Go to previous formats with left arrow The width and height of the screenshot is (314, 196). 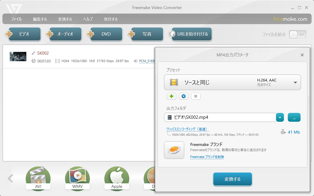tap(10, 179)
